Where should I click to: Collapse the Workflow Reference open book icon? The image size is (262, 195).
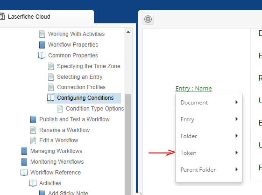click(x=24, y=173)
